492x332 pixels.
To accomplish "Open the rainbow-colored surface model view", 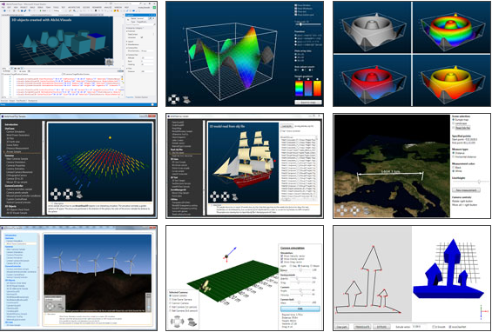I will (x=452, y=27).
